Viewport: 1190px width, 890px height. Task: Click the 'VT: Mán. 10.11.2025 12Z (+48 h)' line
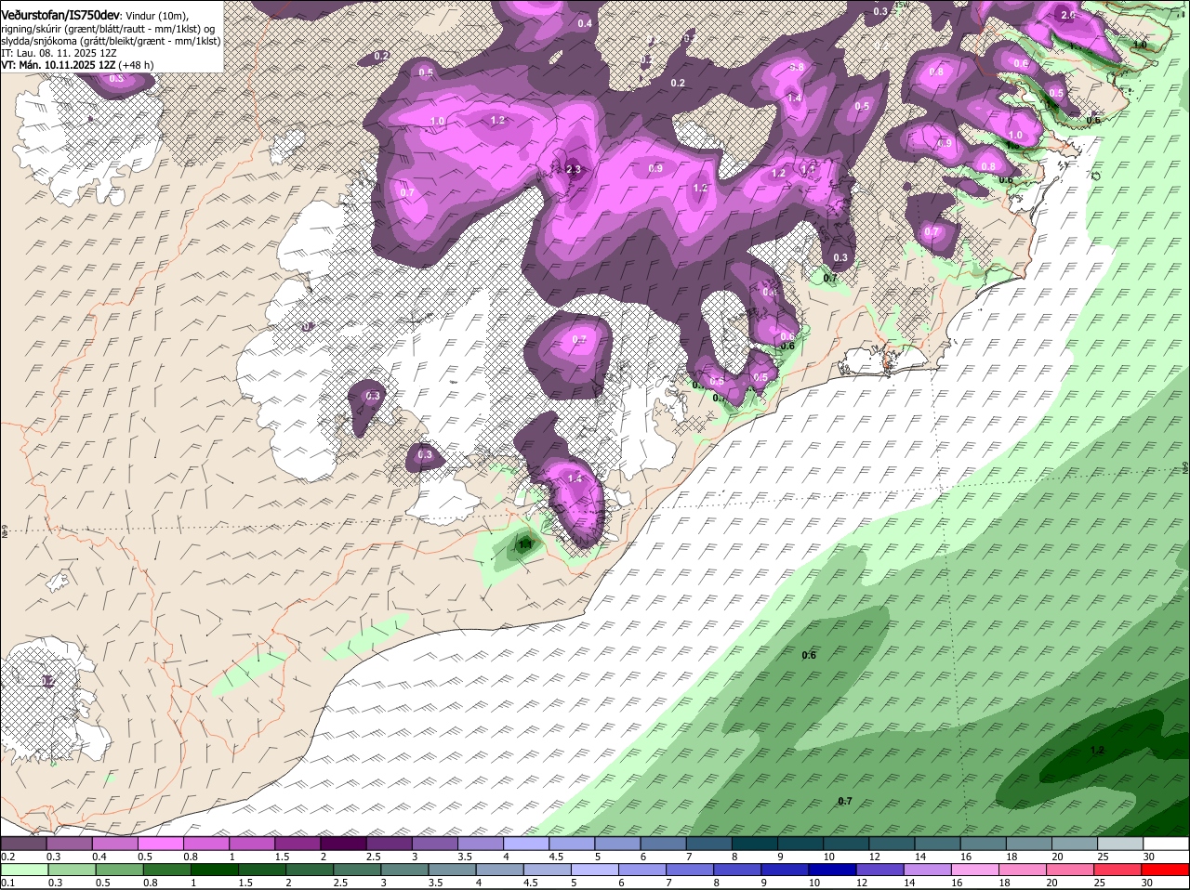77,65
